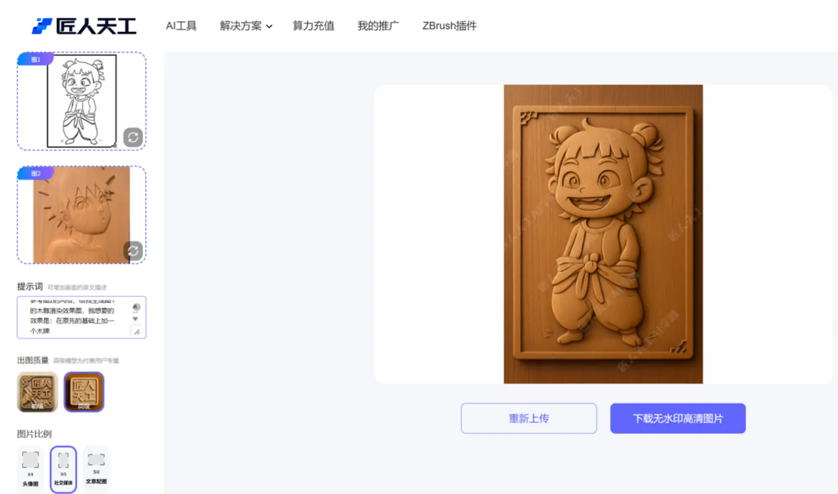Open the ZBrush插件 page
The height and width of the screenshot is (494, 838).
tap(449, 26)
